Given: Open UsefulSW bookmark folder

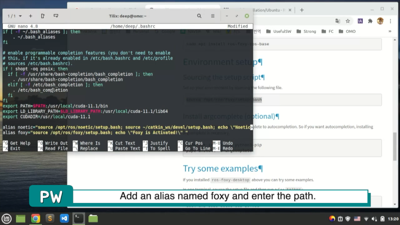Looking at the screenshot, I should tap(279, 31).
